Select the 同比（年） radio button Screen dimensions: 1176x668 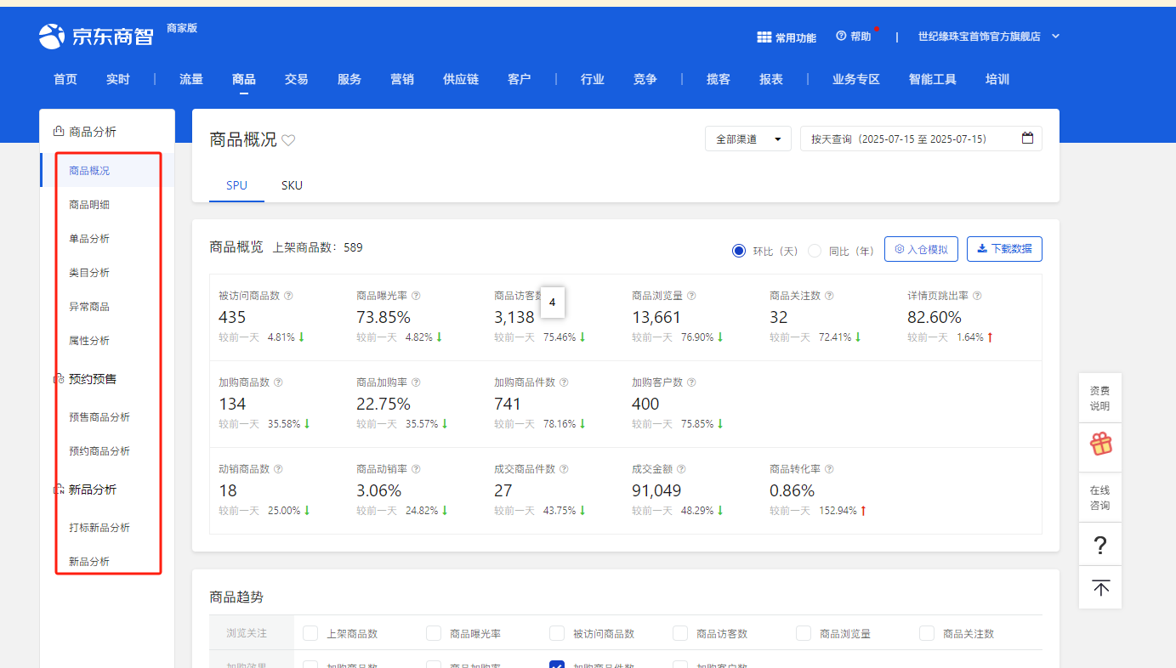tap(815, 251)
